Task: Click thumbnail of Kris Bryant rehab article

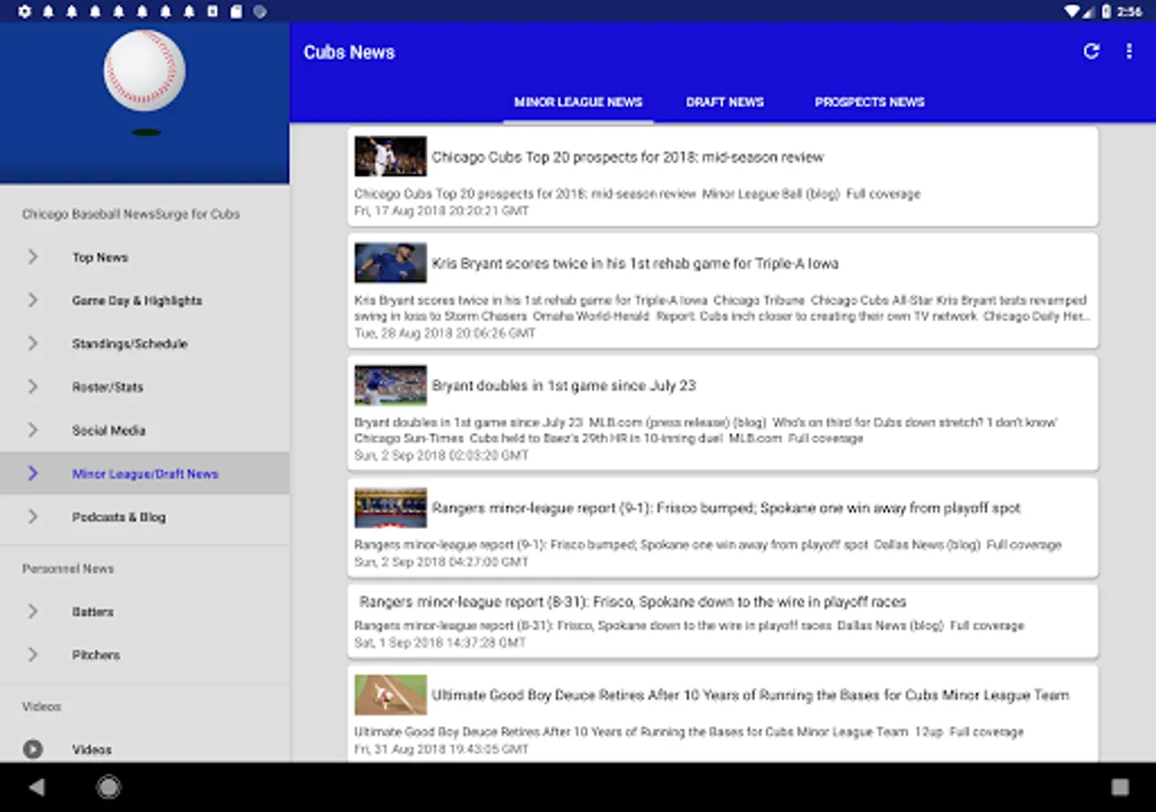Action: point(390,263)
